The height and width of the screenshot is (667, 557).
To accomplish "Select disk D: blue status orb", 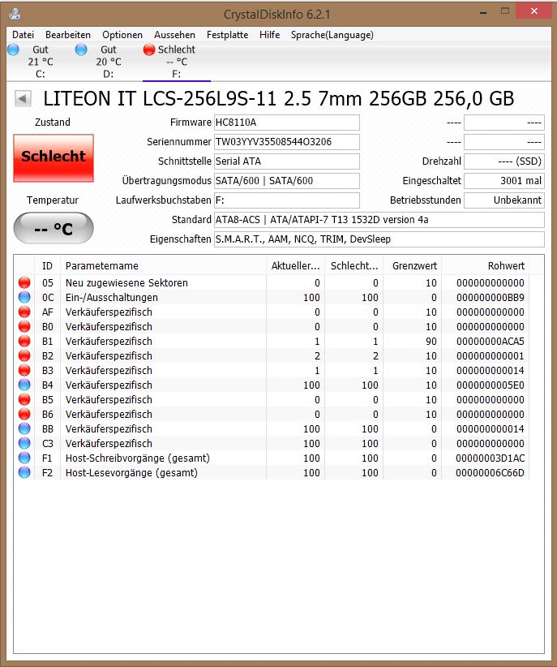I will 81,49.
